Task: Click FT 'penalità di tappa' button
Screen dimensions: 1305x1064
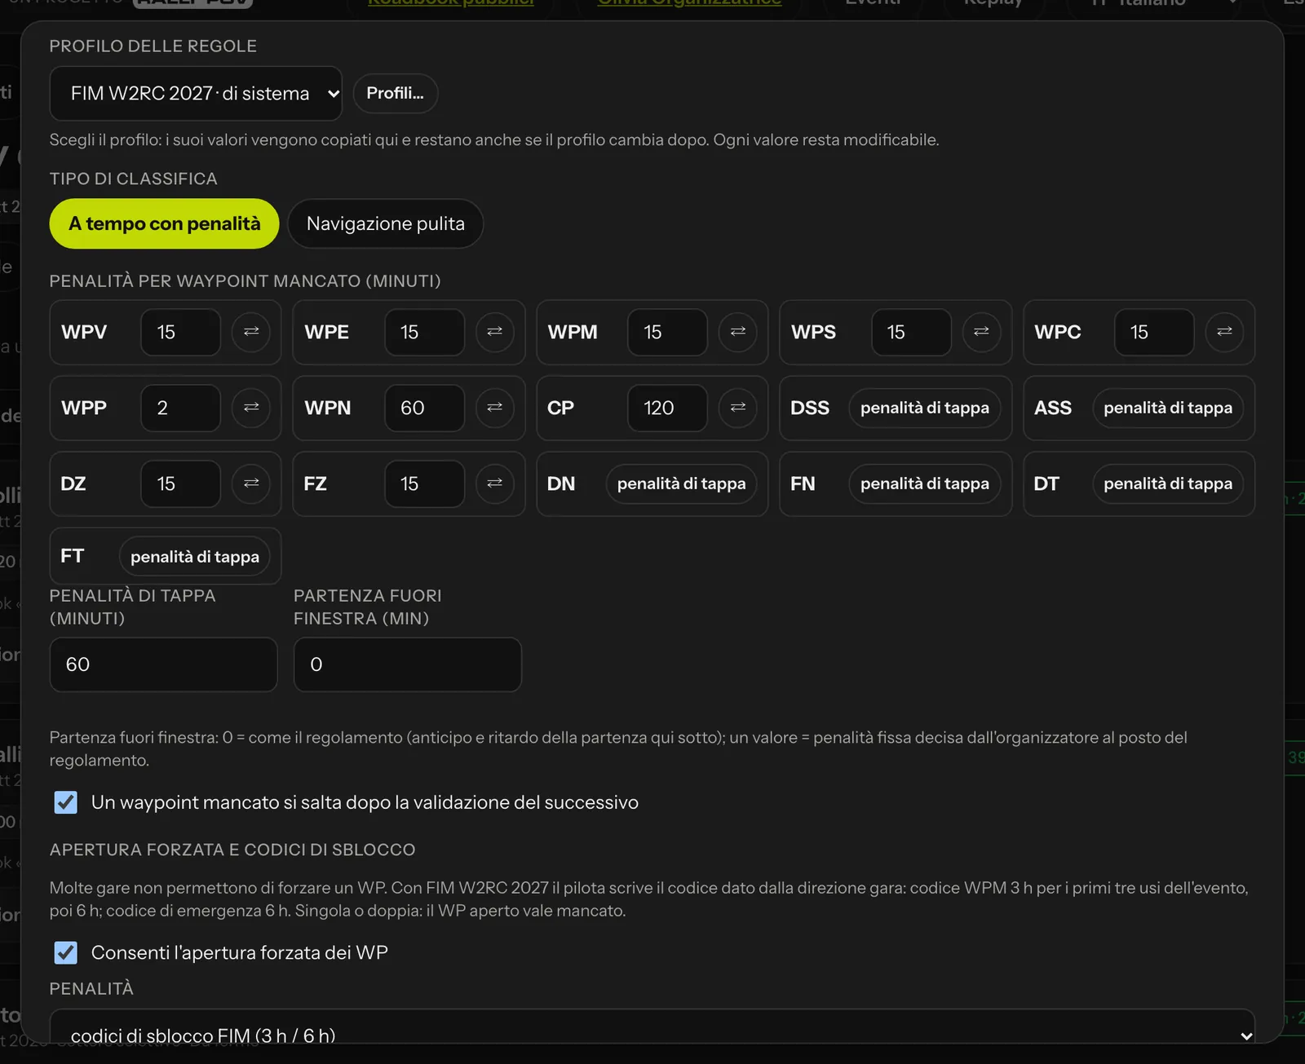Action: click(195, 556)
